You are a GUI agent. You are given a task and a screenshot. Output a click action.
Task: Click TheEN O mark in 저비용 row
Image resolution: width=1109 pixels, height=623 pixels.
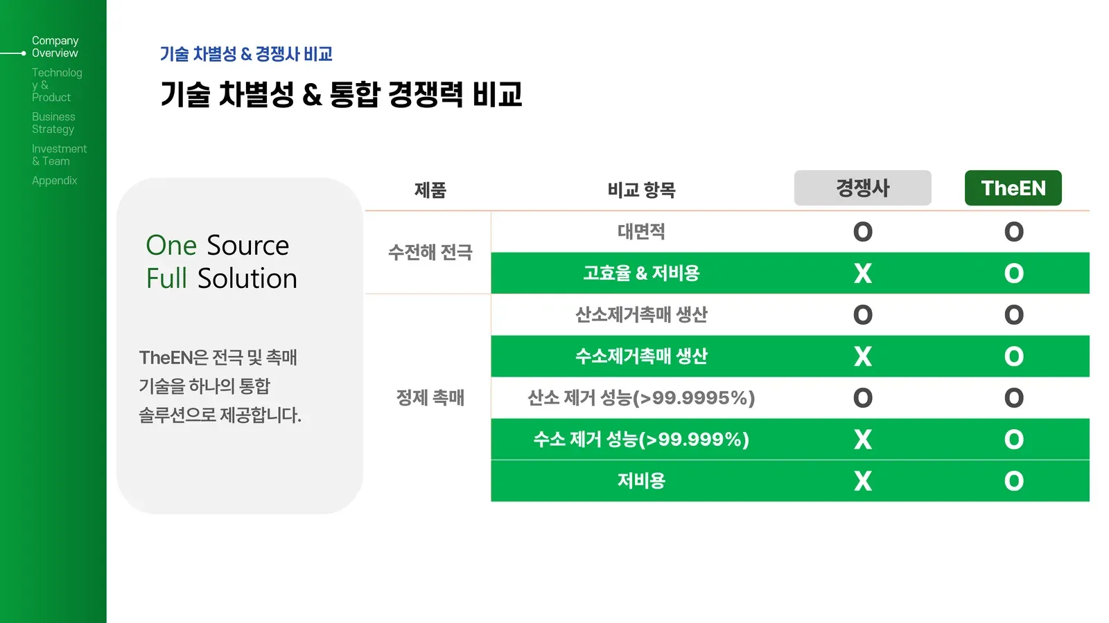[x=1014, y=481]
